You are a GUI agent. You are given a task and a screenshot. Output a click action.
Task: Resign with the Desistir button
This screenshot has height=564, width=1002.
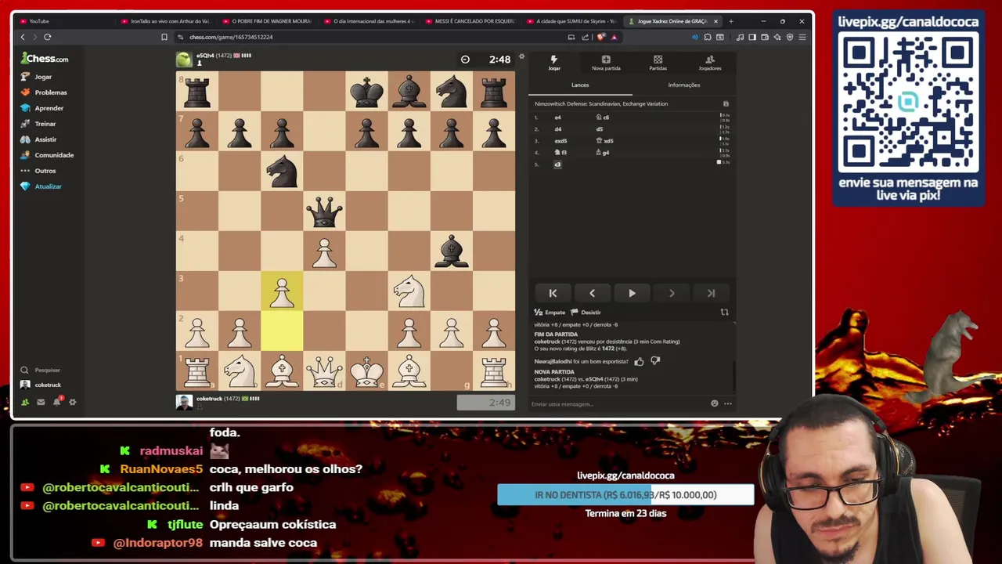pyautogui.click(x=586, y=313)
